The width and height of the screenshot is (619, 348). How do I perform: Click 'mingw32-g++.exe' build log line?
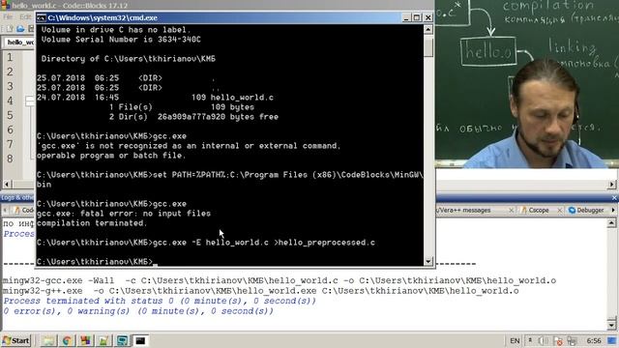(x=260, y=291)
